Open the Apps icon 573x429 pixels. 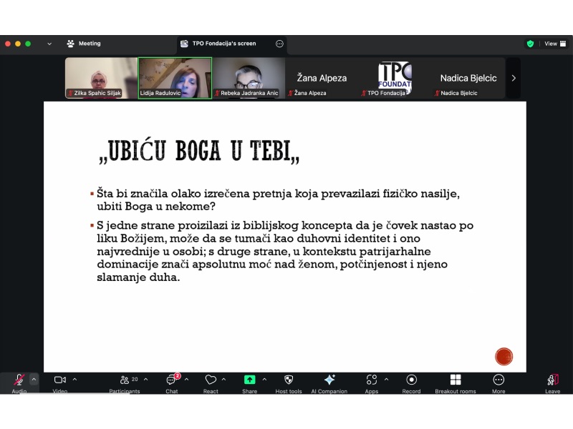point(371,380)
